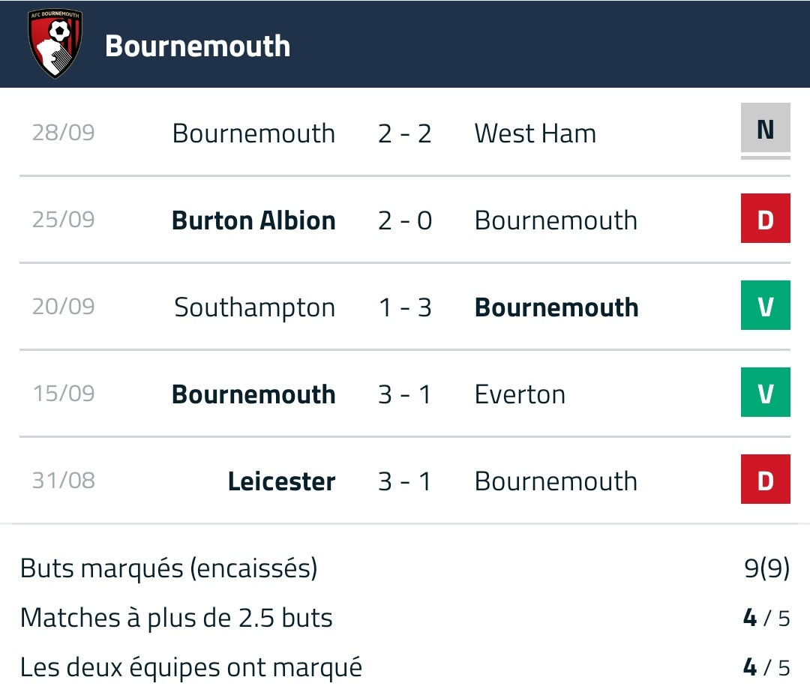Click the red D badge for Leicester match

tap(765, 479)
